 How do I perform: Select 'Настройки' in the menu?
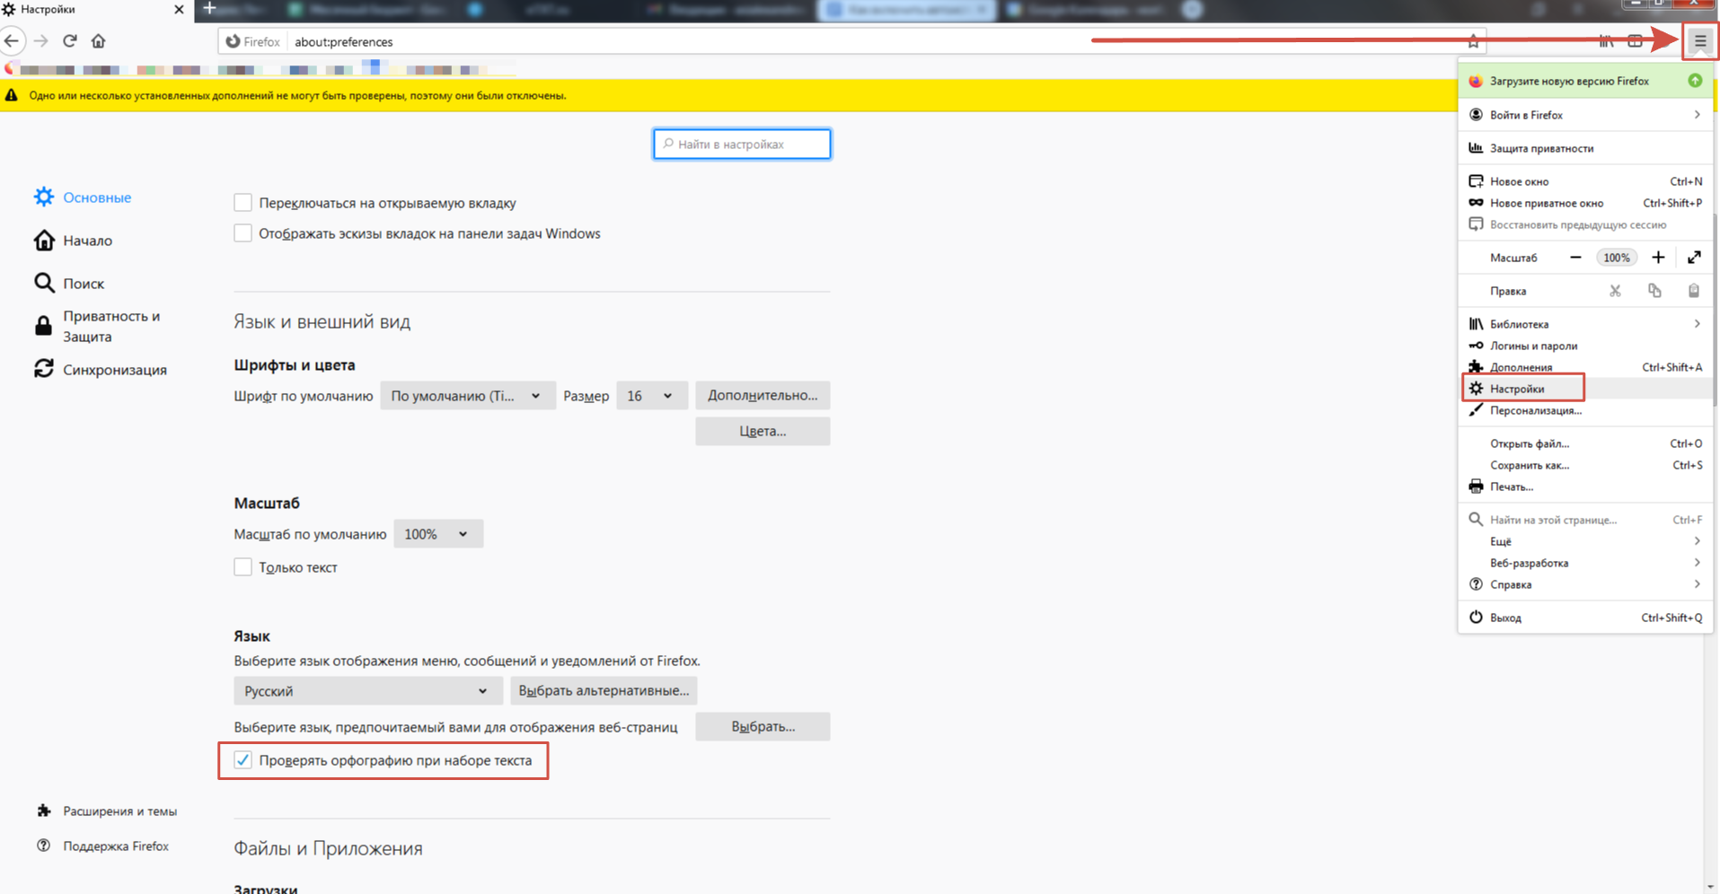click(1518, 389)
